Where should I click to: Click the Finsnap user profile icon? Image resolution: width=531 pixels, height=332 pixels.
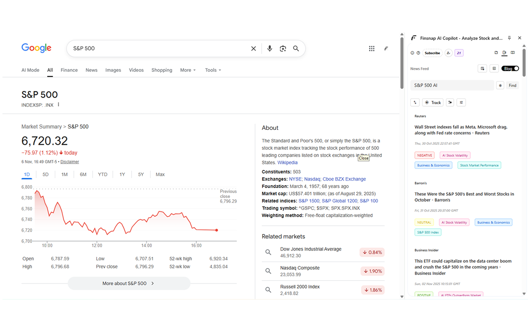448,53
